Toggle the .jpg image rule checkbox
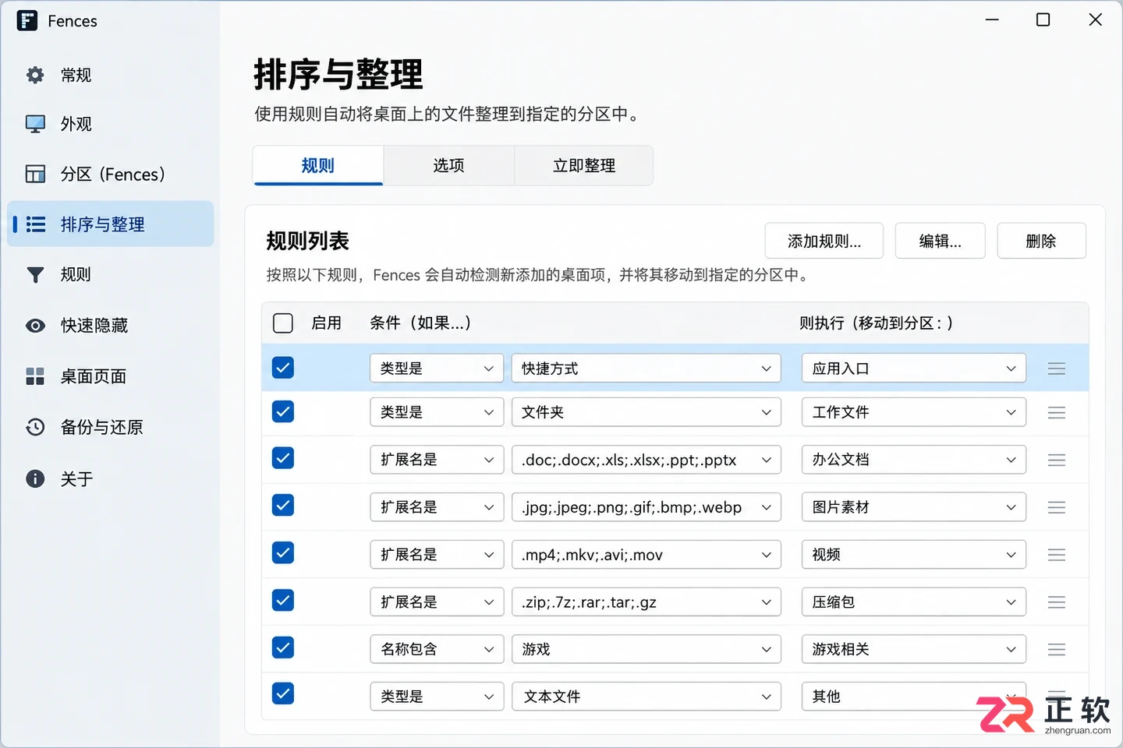This screenshot has width=1123, height=748. tap(283, 506)
